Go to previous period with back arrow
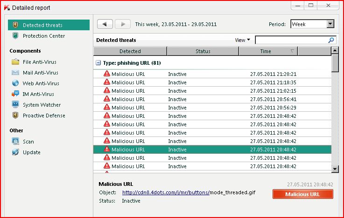 105,24
